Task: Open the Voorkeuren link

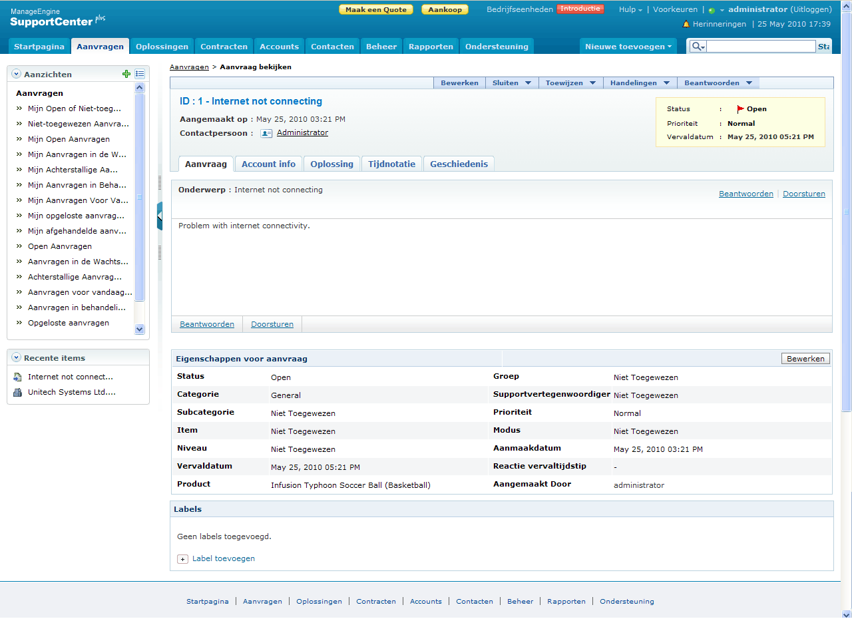Action: pos(675,10)
